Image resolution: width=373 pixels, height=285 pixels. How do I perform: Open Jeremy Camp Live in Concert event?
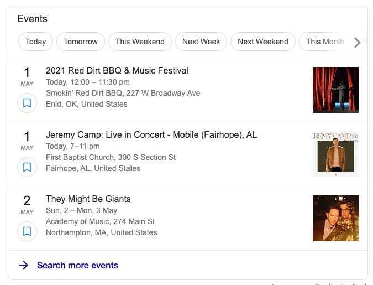[151, 135]
